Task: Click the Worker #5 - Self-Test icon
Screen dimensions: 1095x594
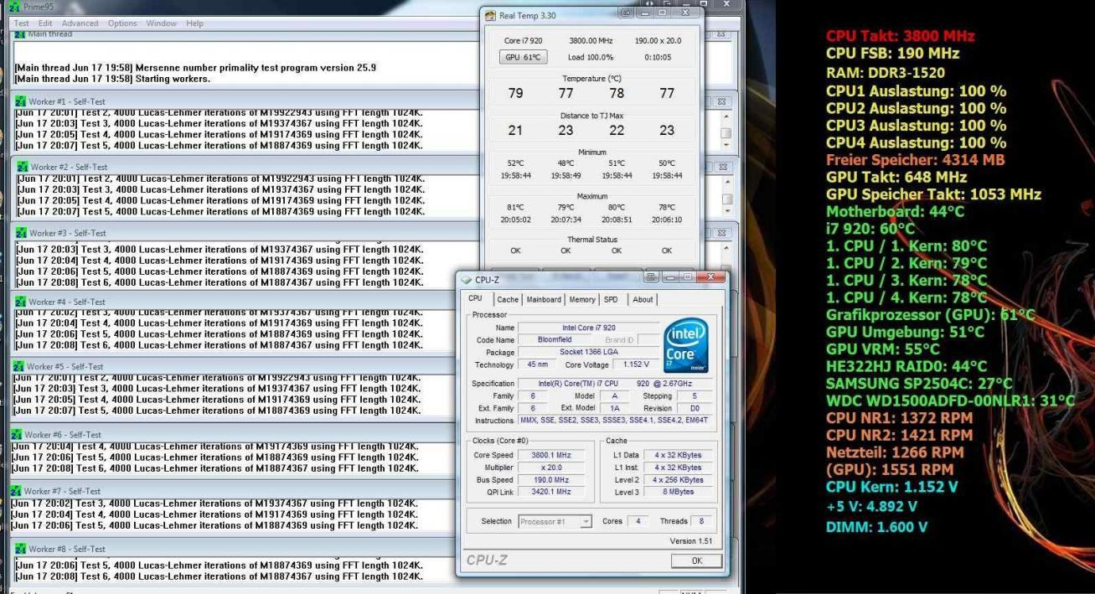Action: pyautogui.click(x=18, y=366)
